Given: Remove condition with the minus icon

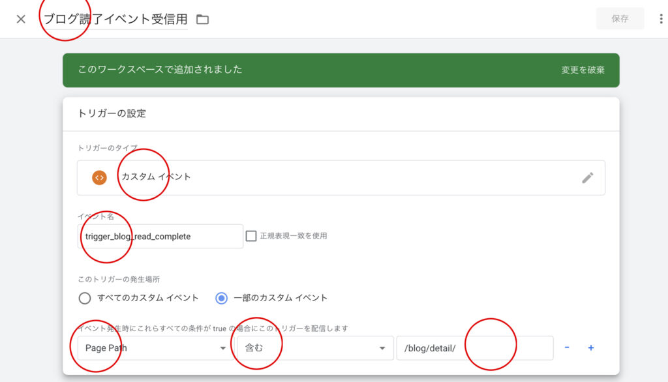Looking at the screenshot, I should 567,347.
